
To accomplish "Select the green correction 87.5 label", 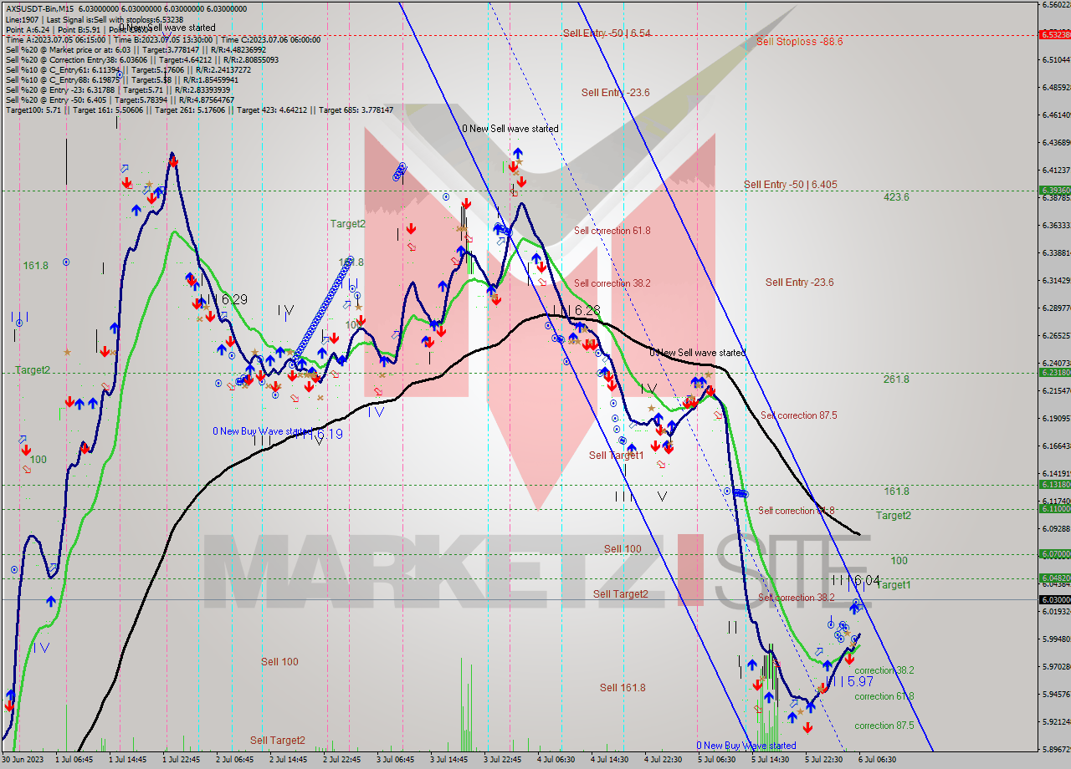I will pyautogui.click(x=884, y=726).
